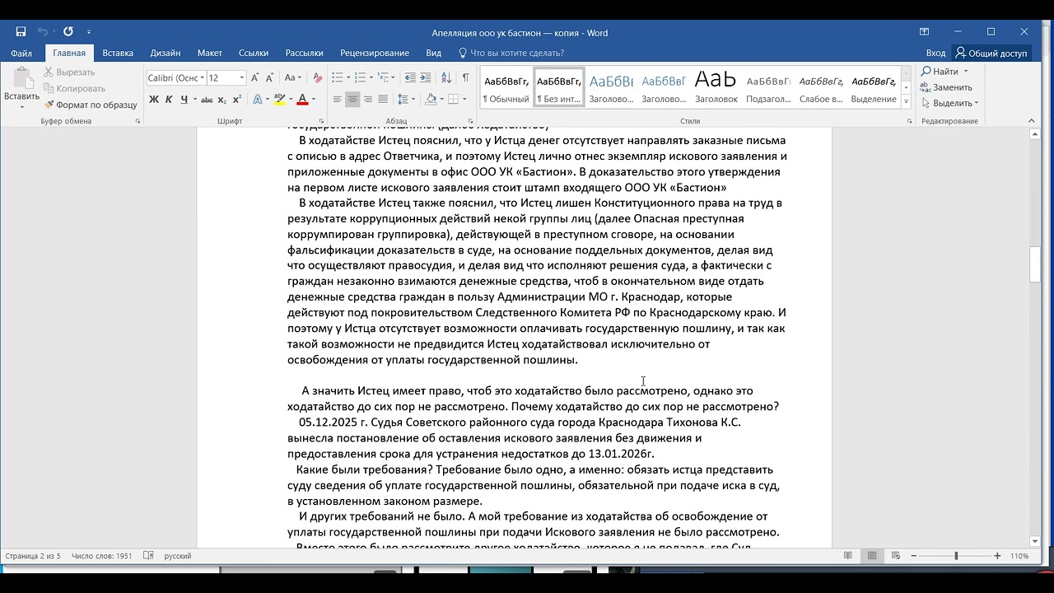This screenshot has width=1054, height=593.
Task: Expand the styles gallery (More arrow)
Action: pos(906,102)
